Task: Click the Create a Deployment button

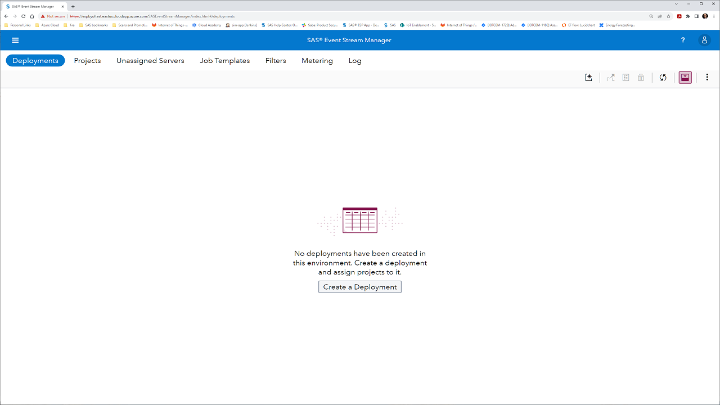Action: coord(360,287)
